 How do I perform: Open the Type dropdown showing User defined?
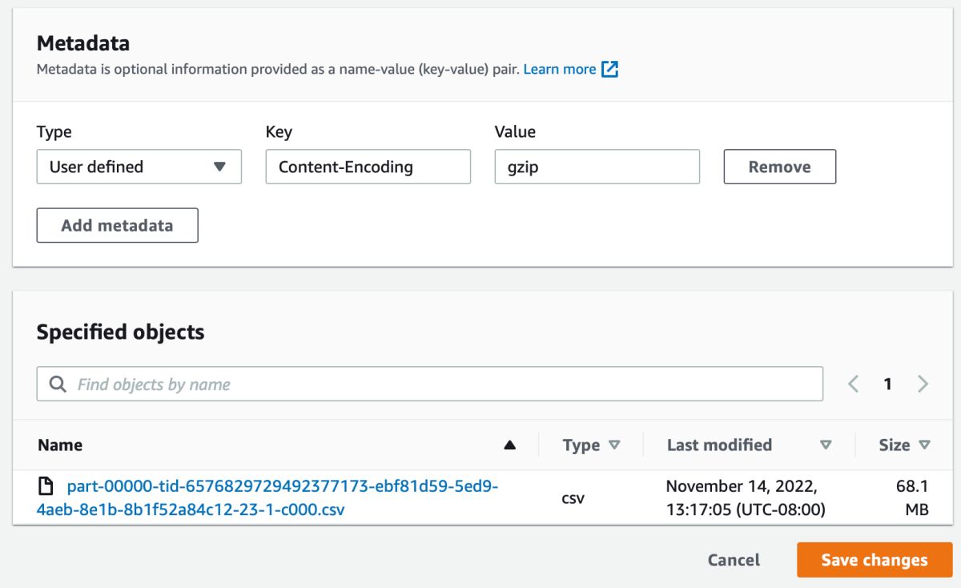pos(139,167)
